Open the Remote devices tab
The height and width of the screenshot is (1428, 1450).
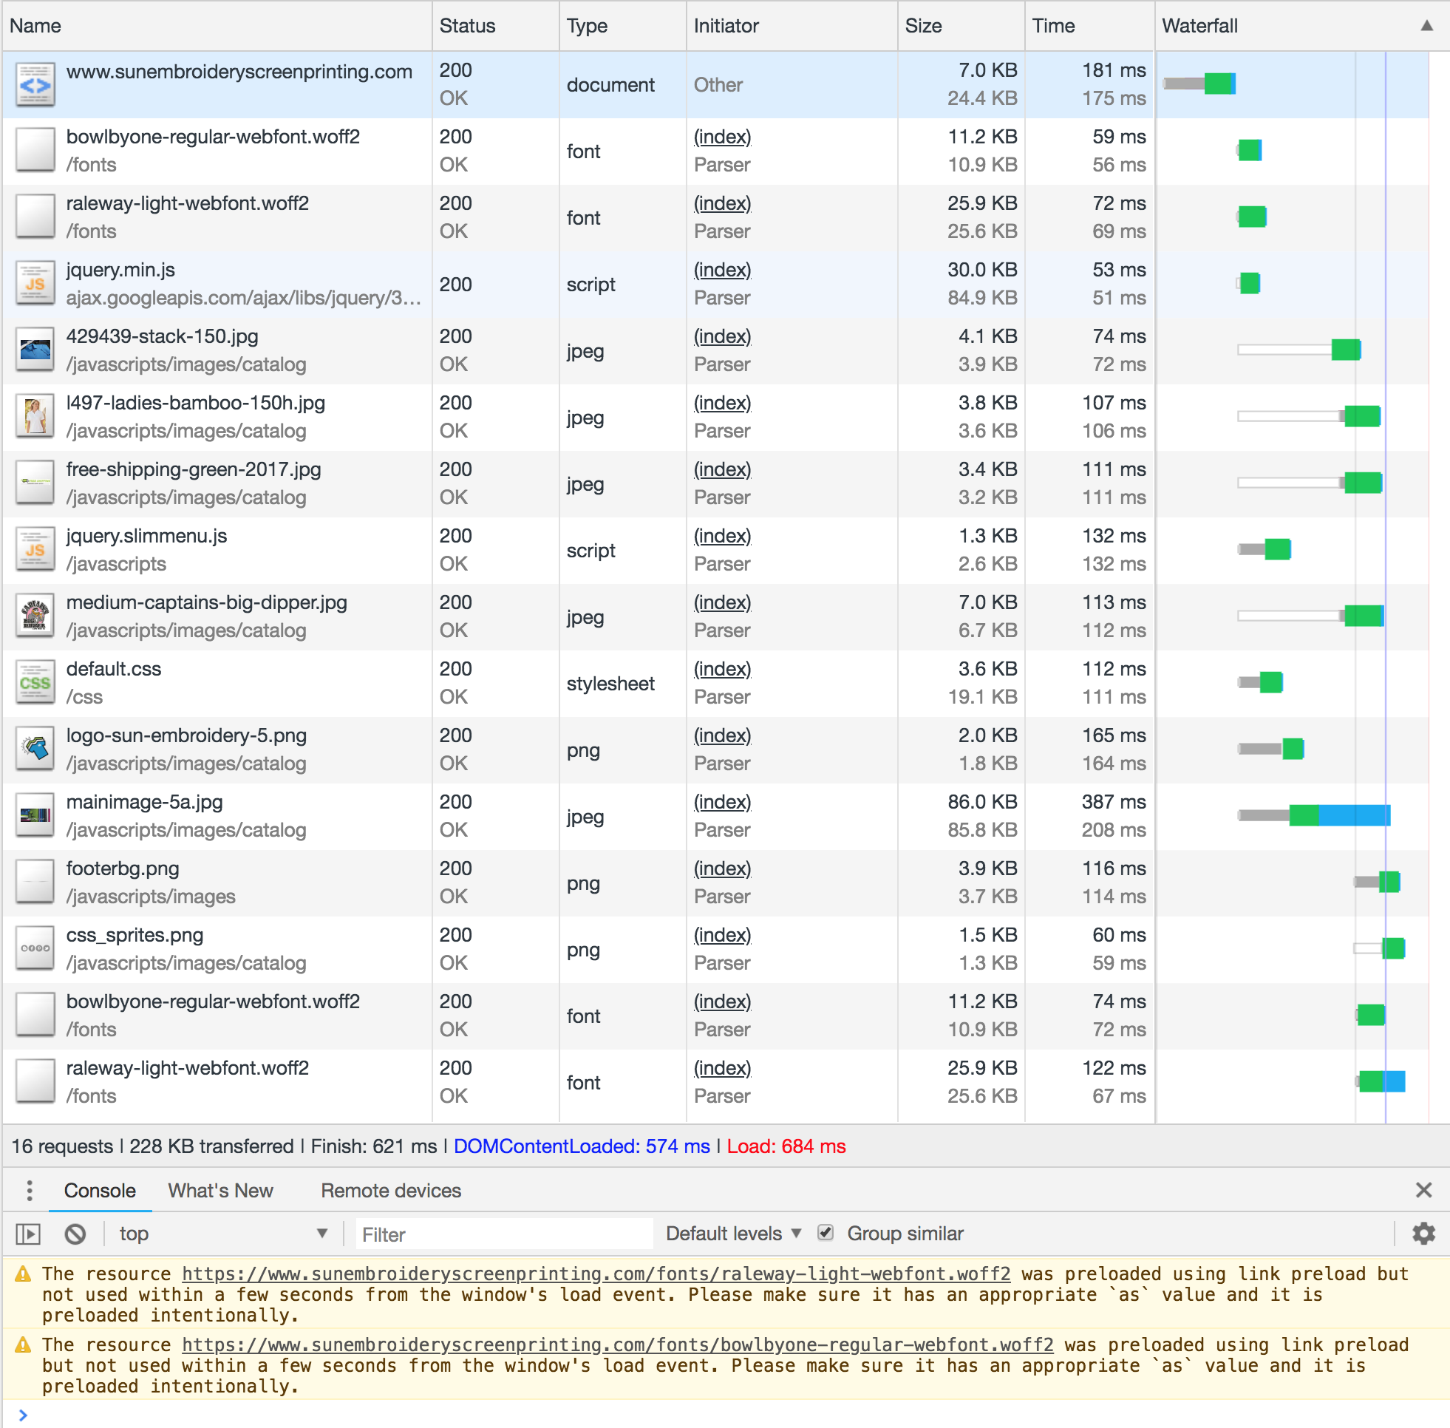(x=390, y=1191)
